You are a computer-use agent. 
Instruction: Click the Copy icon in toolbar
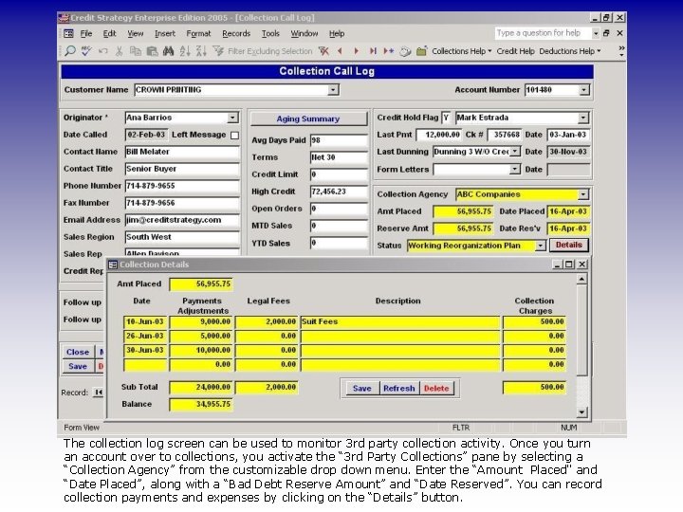click(x=136, y=51)
